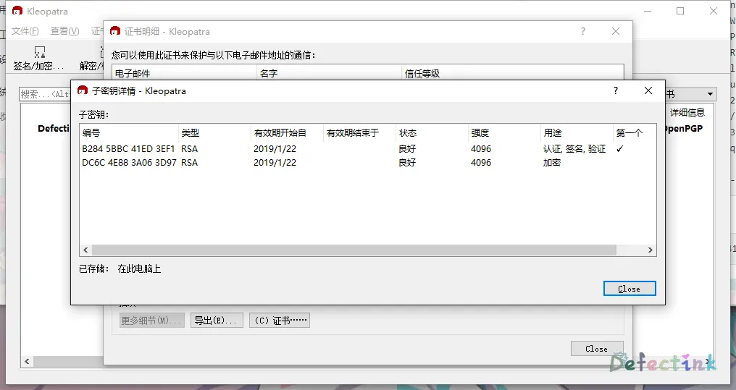Click the 强度 column header
736x390 pixels.
pos(504,132)
